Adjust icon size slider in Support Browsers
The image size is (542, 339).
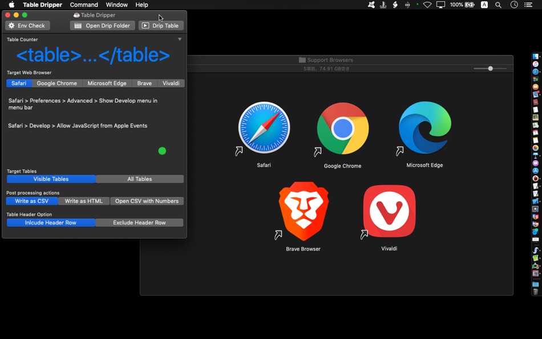(490, 68)
